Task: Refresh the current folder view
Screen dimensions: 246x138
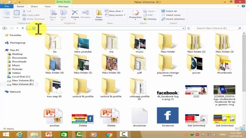Action: (189, 28)
